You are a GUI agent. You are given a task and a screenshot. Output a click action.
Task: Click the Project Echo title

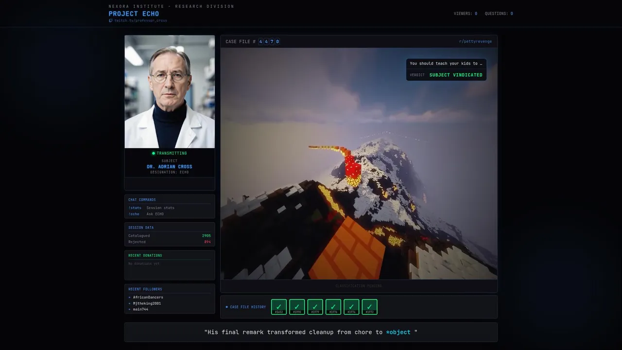(x=134, y=14)
